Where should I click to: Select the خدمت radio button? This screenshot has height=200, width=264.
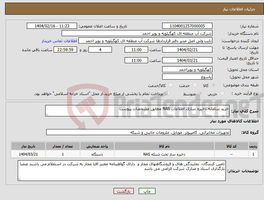point(195,85)
